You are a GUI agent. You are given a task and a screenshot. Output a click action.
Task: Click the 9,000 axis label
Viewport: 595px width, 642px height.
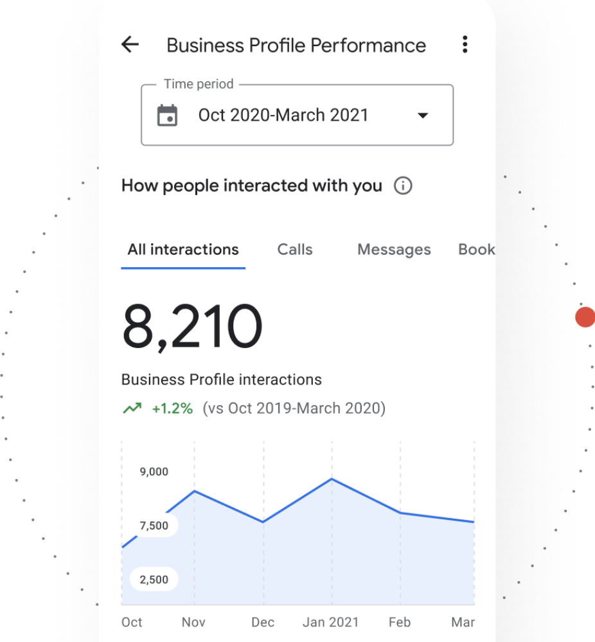pyautogui.click(x=154, y=472)
